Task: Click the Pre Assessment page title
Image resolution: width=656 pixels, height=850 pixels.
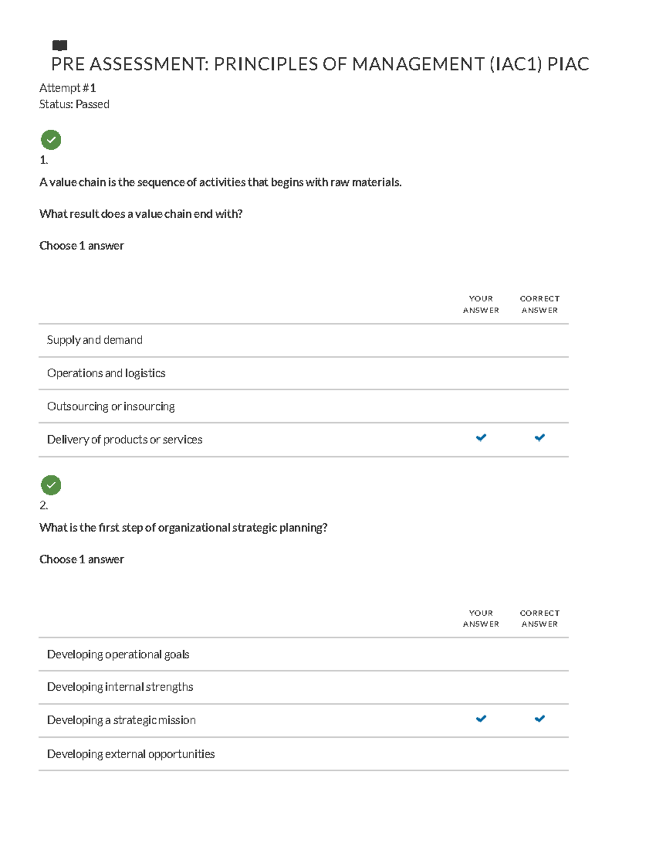Action: pyautogui.click(x=320, y=65)
